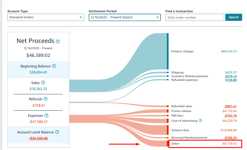Image resolution: width=247 pixels, height=150 pixels.
Task: Select the Reversed Reimbursements label
Action: 189,137
